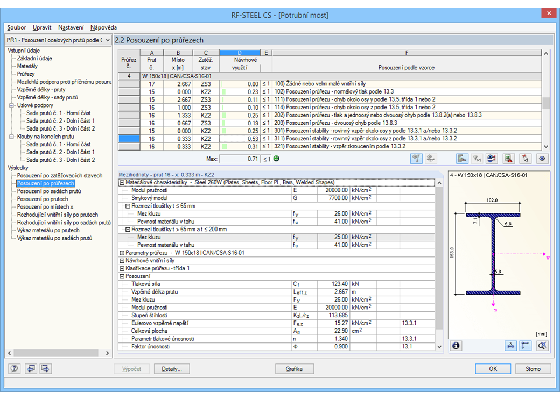Click the details panel scroll down arrow
This screenshot has width=560, height=400.
pos(439,347)
